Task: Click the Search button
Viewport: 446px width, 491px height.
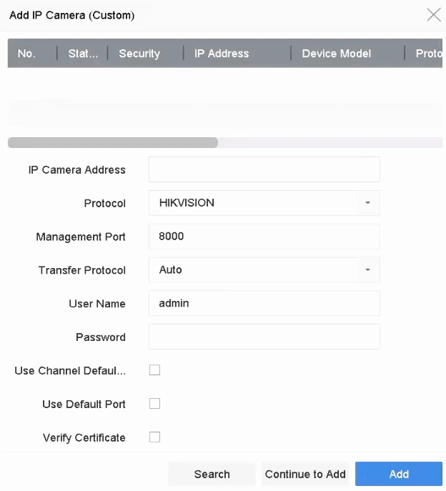Action: tap(212, 474)
